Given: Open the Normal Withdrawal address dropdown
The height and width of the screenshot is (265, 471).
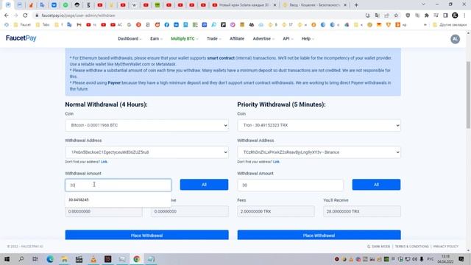Looking at the screenshot, I should tap(146, 152).
